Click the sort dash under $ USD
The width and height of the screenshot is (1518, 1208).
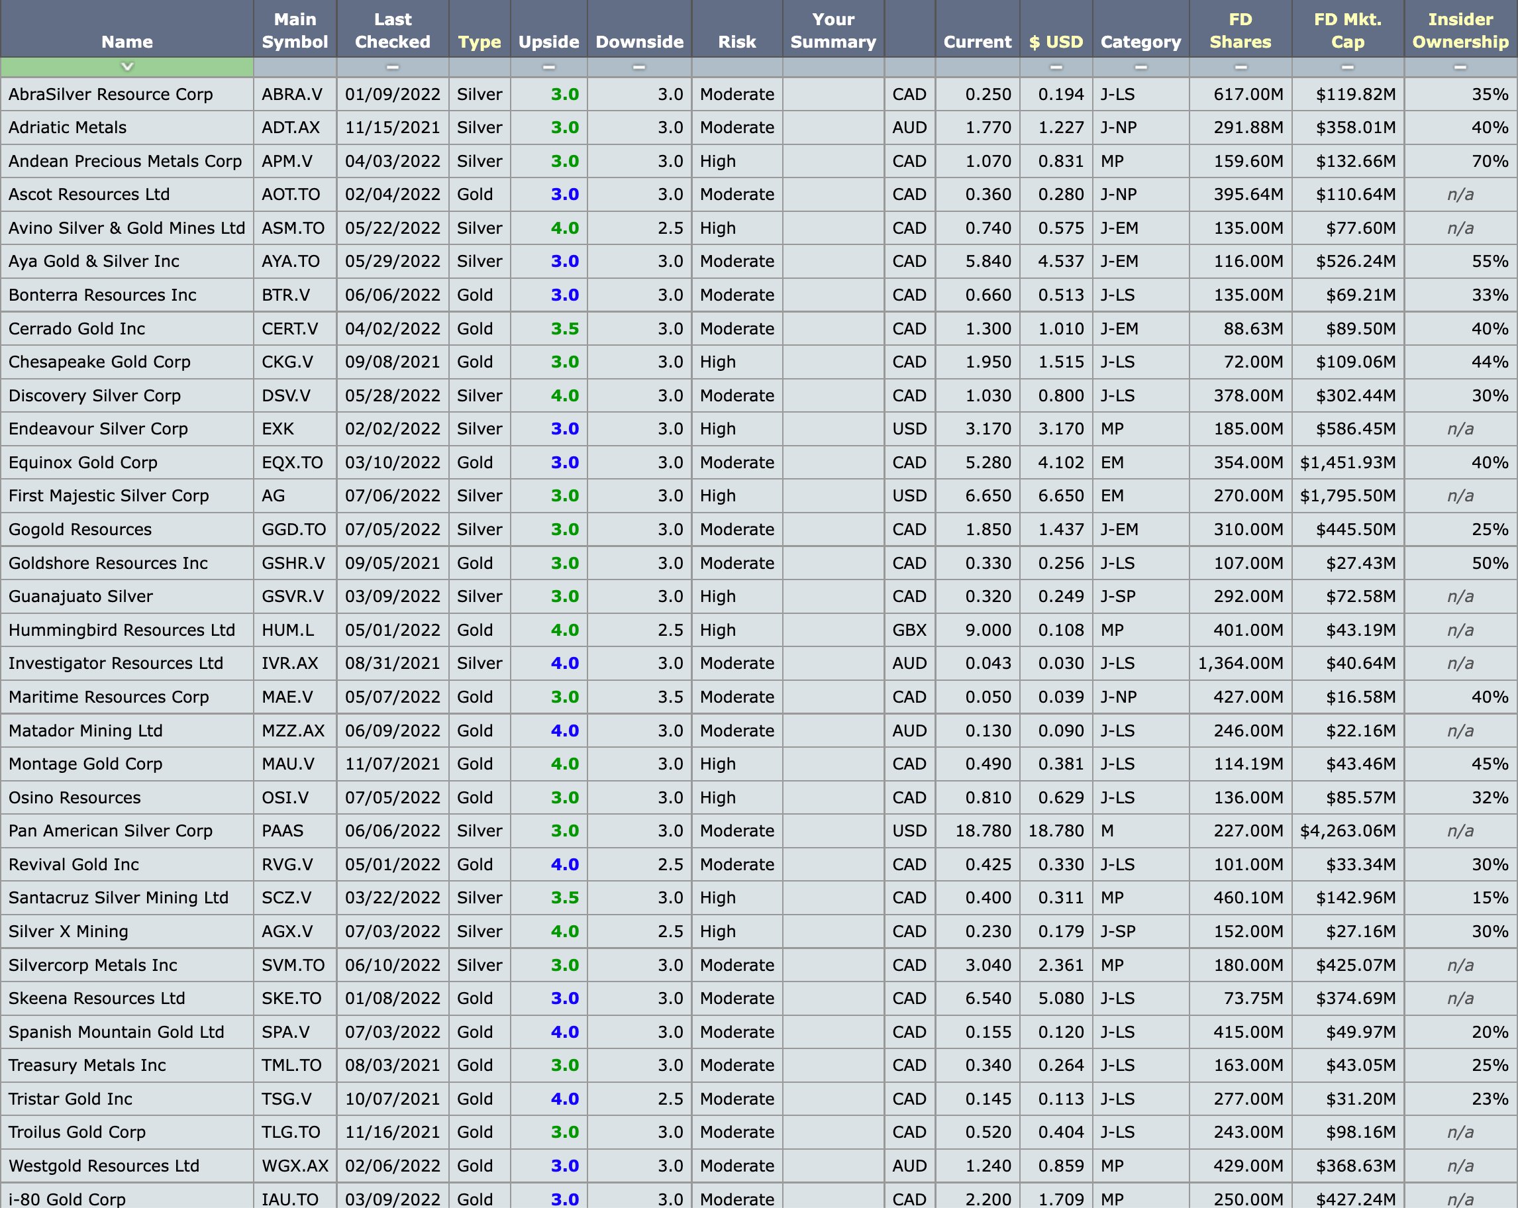pos(1056,68)
